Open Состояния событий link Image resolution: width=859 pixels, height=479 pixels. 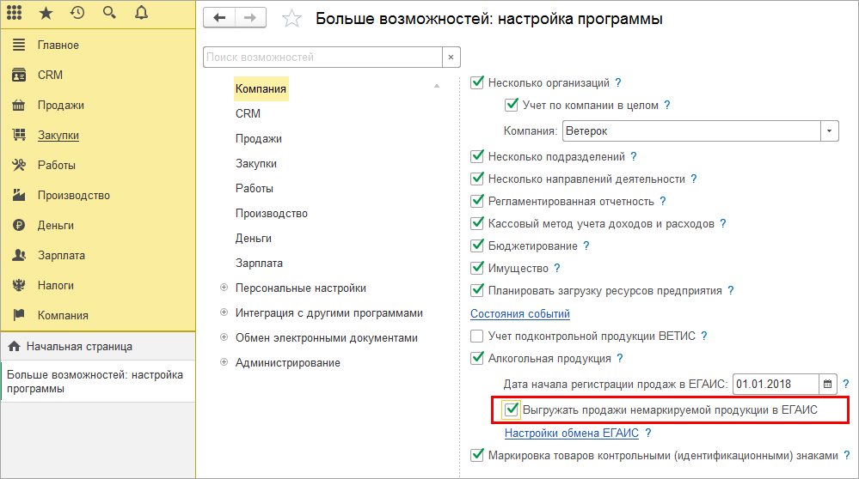[520, 314]
